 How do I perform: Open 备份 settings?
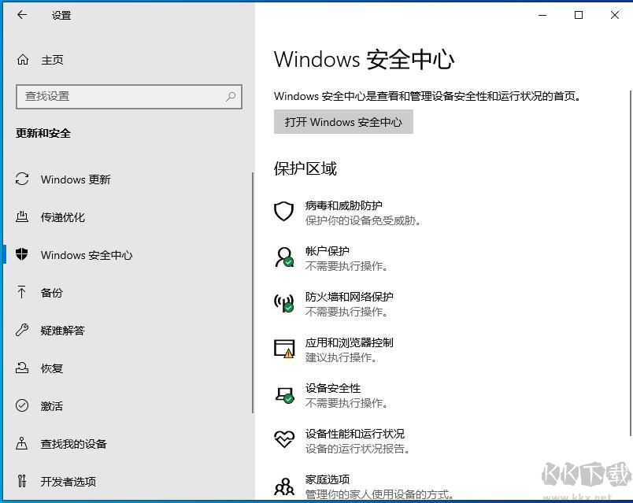coord(52,293)
